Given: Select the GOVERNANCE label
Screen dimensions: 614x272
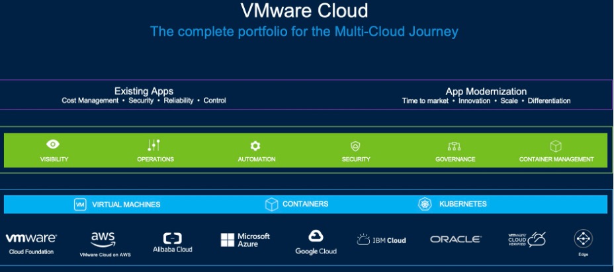Looking at the screenshot, I should tap(455, 159).
